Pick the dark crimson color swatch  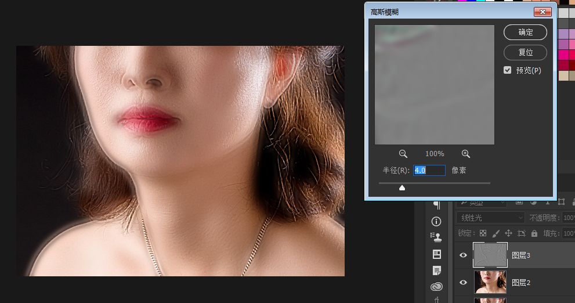563,65
